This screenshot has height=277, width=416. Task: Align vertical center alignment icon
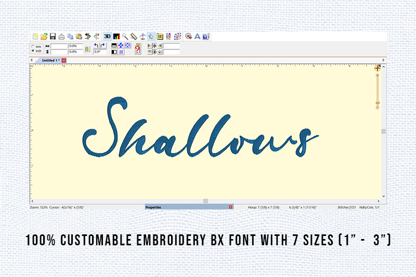coord(154,52)
